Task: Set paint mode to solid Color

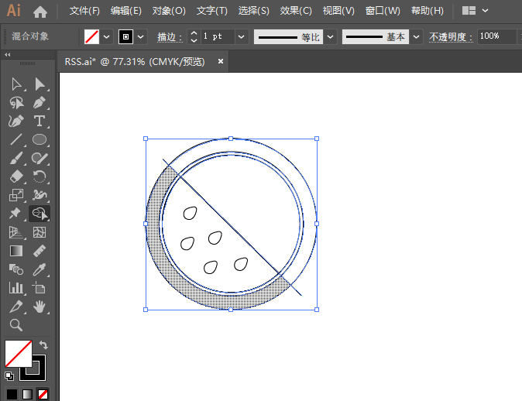Action: click(12, 394)
